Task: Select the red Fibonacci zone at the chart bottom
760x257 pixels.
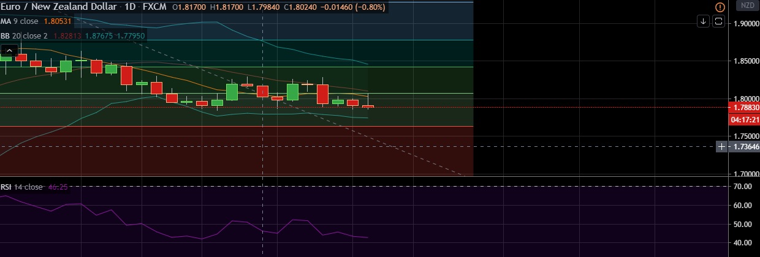Action: tap(237, 151)
